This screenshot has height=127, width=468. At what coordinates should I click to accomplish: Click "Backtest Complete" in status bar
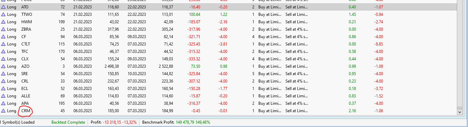point(68,122)
